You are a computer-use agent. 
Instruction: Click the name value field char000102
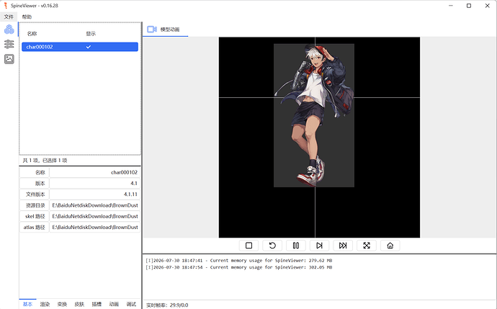[x=95, y=172]
